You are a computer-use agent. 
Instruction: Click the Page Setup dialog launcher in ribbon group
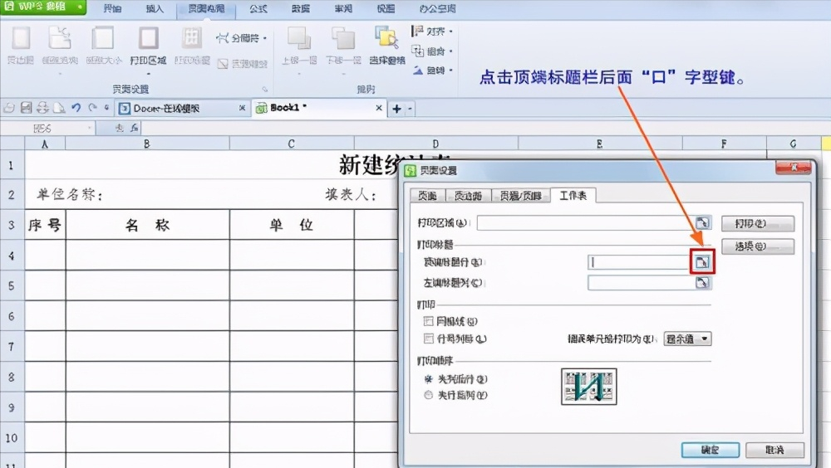(264, 89)
